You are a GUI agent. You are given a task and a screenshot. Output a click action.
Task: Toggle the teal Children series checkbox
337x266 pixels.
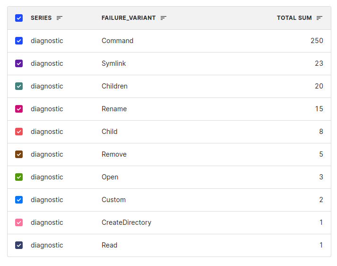coord(19,86)
